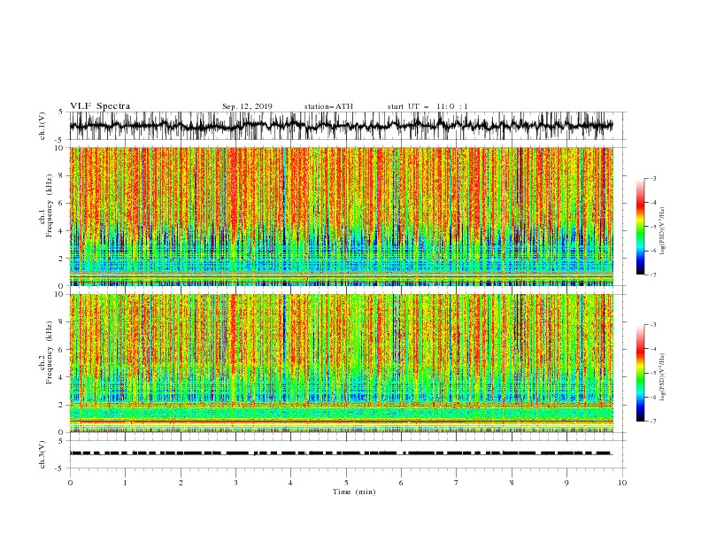Click the ch.1 voltage waveform trace

coord(341,126)
